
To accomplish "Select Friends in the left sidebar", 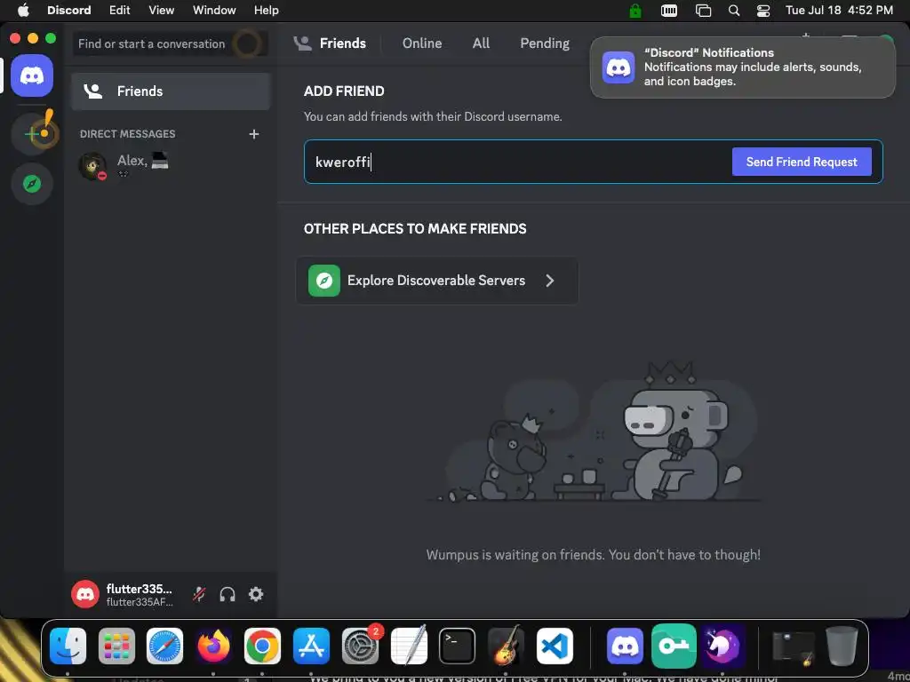I will click(171, 91).
